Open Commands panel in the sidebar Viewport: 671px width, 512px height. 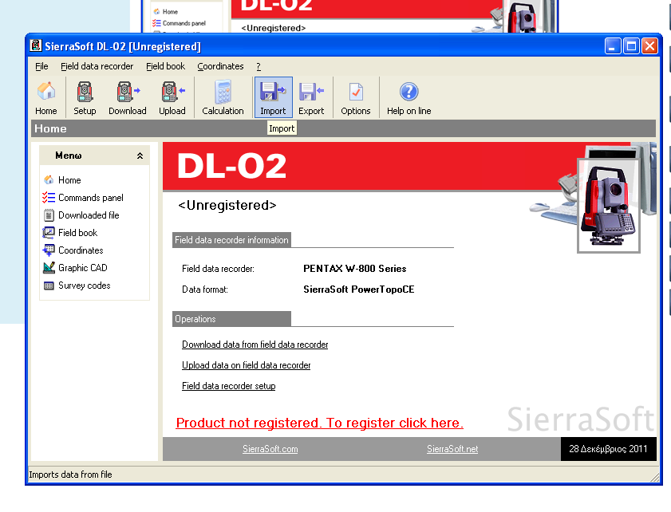point(83,198)
